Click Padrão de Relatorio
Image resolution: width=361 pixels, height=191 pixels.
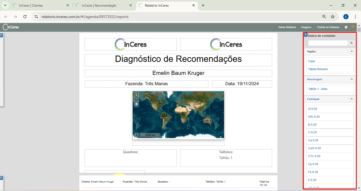pos(328,27)
